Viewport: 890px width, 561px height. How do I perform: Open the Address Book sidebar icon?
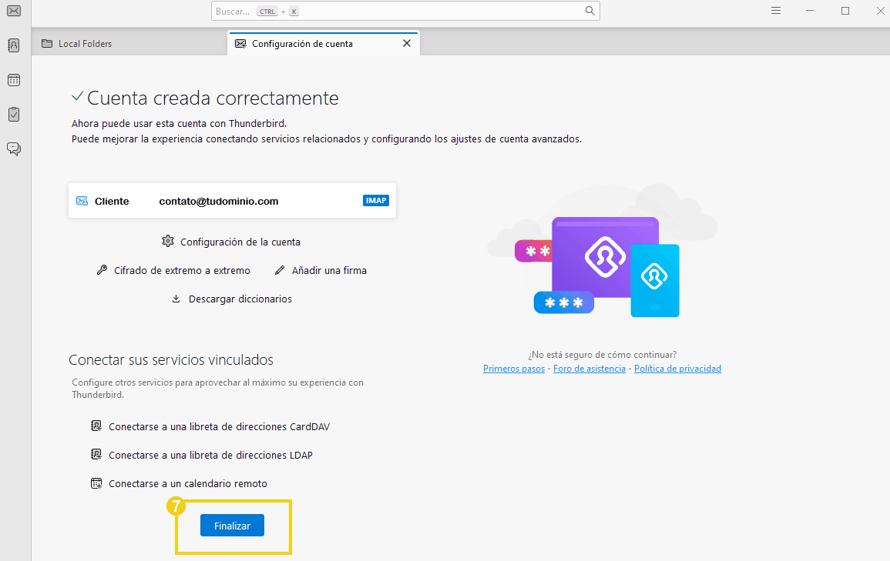click(14, 45)
